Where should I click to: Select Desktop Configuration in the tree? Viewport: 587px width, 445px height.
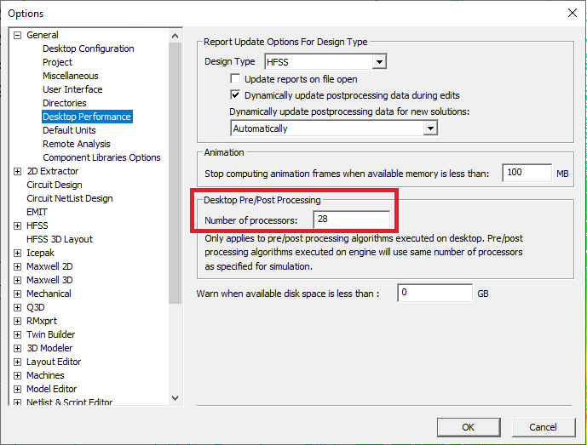tap(89, 48)
